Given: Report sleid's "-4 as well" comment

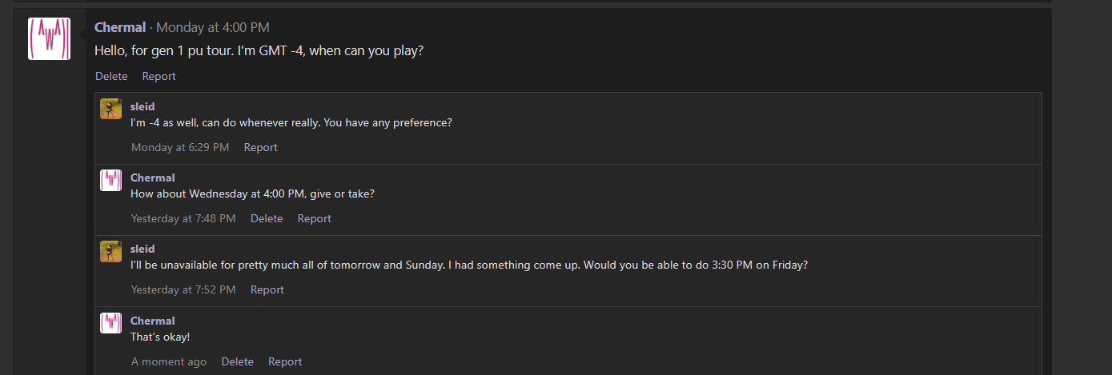Looking at the screenshot, I should click(x=260, y=147).
